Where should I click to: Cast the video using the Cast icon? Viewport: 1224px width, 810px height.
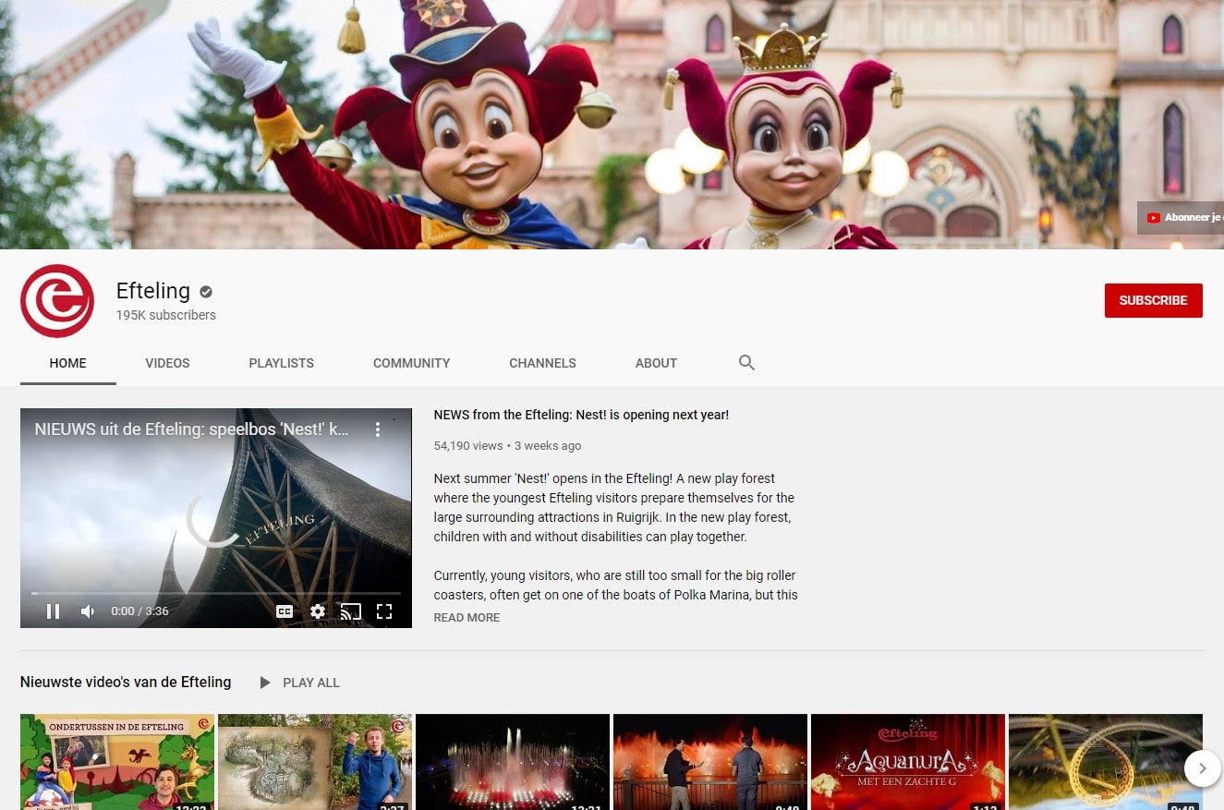(350, 611)
